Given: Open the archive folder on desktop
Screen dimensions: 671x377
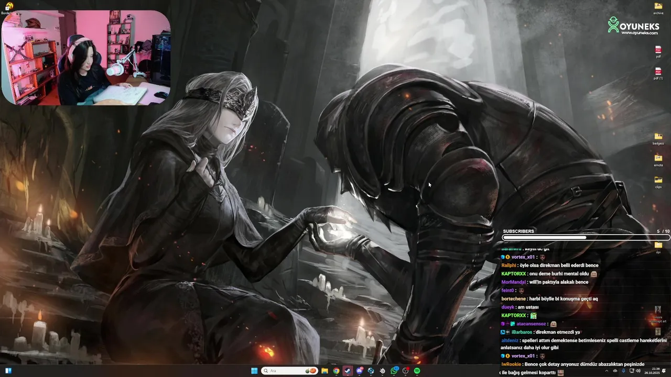Looking at the screenshot, I should pyautogui.click(x=658, y=8).
